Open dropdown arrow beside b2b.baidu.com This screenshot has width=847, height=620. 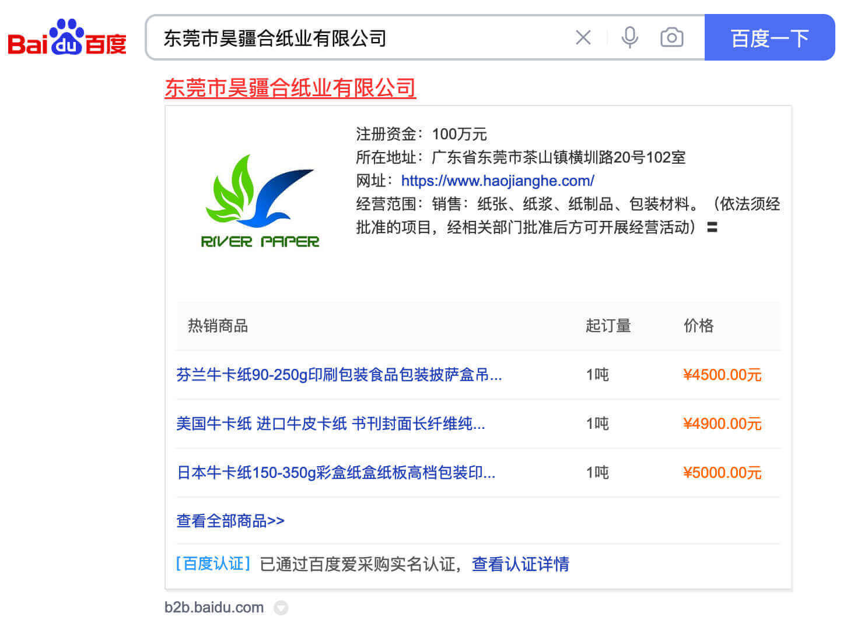tap(281, 608)
